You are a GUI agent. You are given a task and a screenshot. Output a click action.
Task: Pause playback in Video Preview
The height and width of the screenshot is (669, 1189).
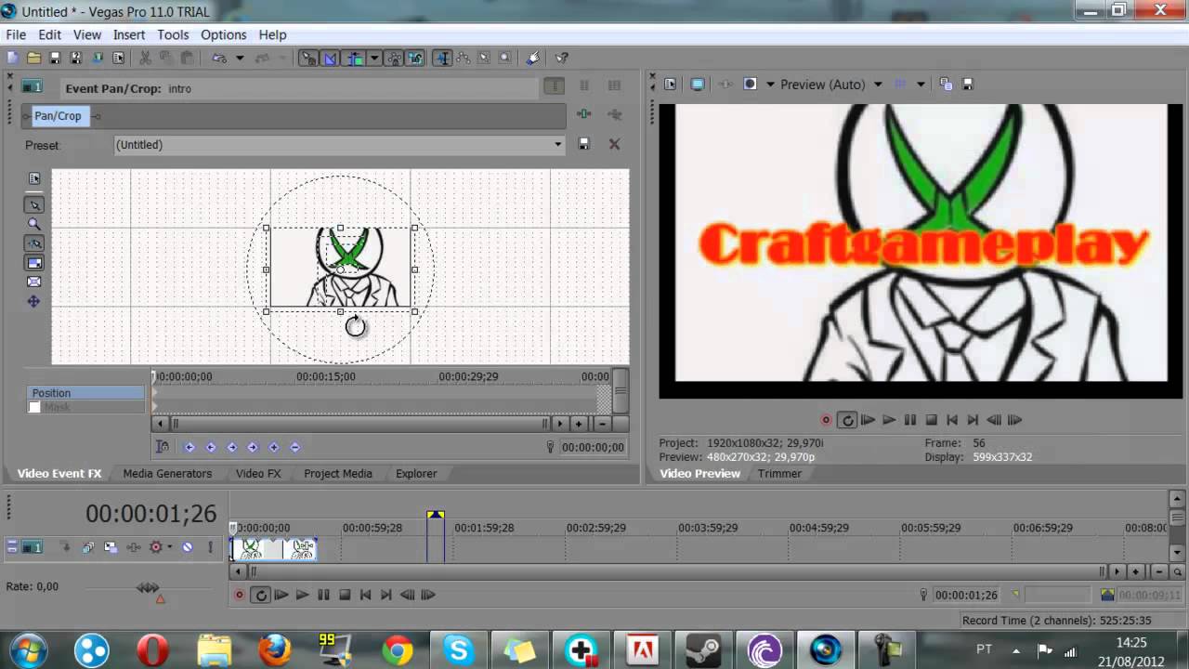(910, 420)
